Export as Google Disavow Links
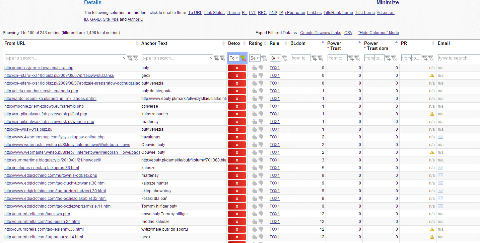Screen dimensions: 480x243 coord(321,33)
